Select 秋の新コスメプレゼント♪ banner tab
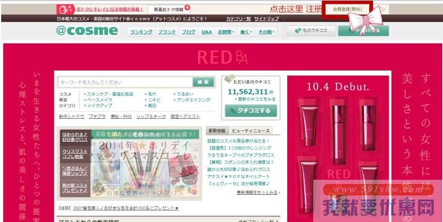 [x=75, y=188]
